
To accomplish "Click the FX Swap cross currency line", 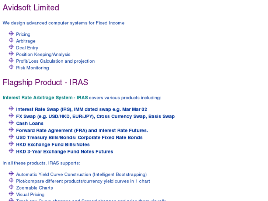I will coord(95,116).
